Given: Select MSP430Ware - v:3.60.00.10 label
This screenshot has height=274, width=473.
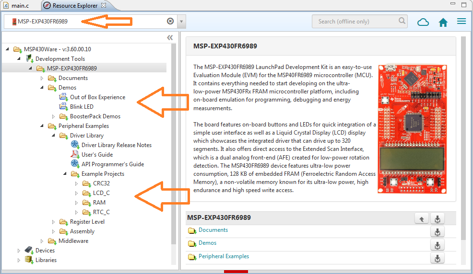Looking at the screenshot, I should coord(57,49).
